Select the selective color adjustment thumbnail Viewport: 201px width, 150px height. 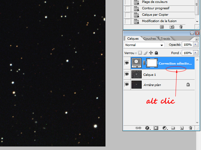click(136, 63)
